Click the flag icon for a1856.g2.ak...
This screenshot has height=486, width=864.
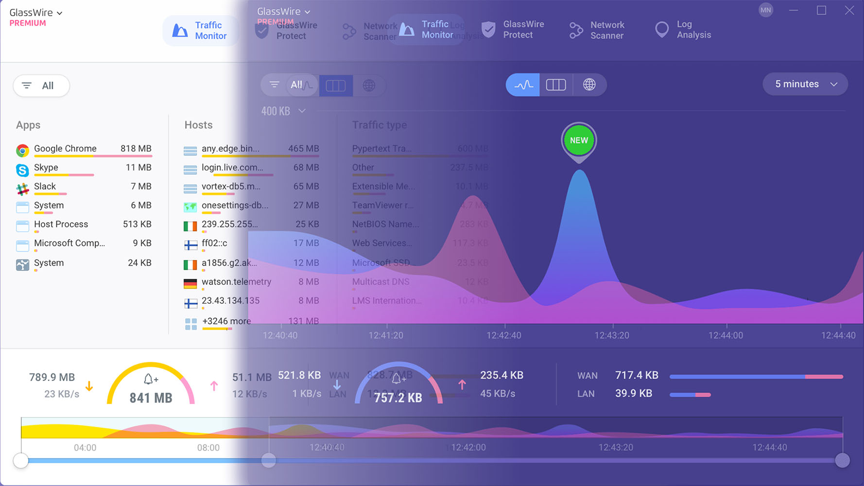point(190,265)
